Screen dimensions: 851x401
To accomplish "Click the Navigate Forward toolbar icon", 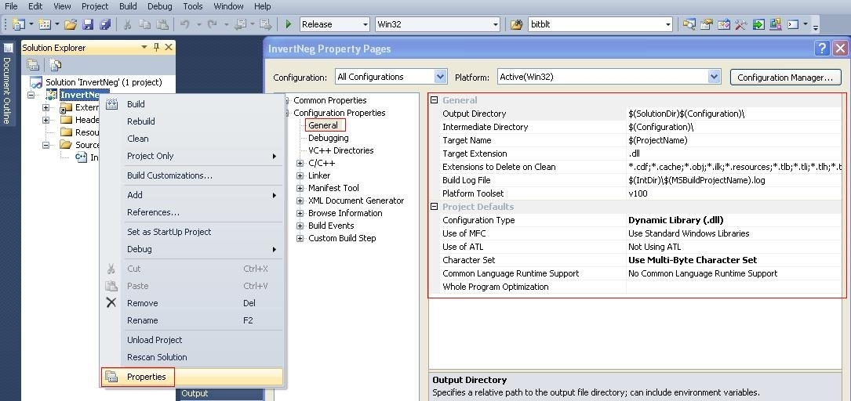I will click(x=265, y=24).
